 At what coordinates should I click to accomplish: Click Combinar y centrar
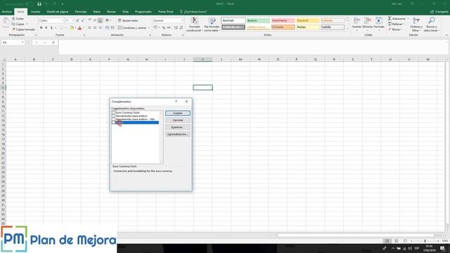point(132,28)
